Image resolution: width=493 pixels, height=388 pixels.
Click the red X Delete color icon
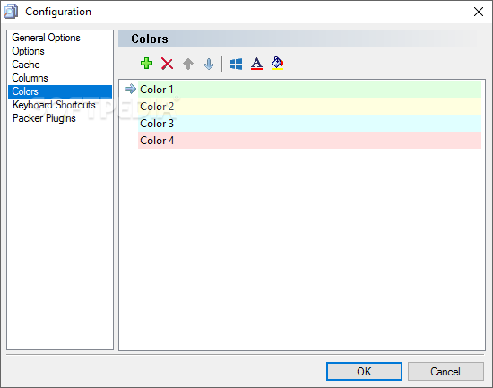pos(167,64)
